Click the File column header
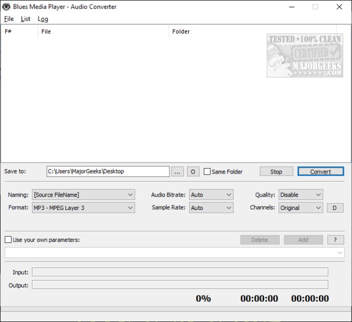This screenshot has width=352, height=322. tap(103, 31)
